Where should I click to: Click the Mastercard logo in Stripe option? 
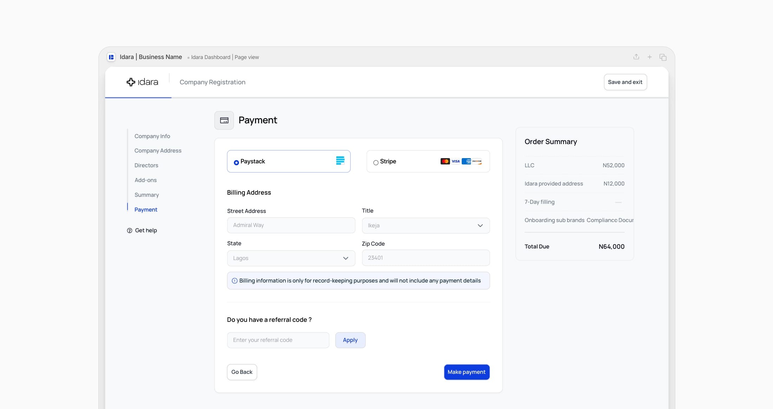point(445,161)
